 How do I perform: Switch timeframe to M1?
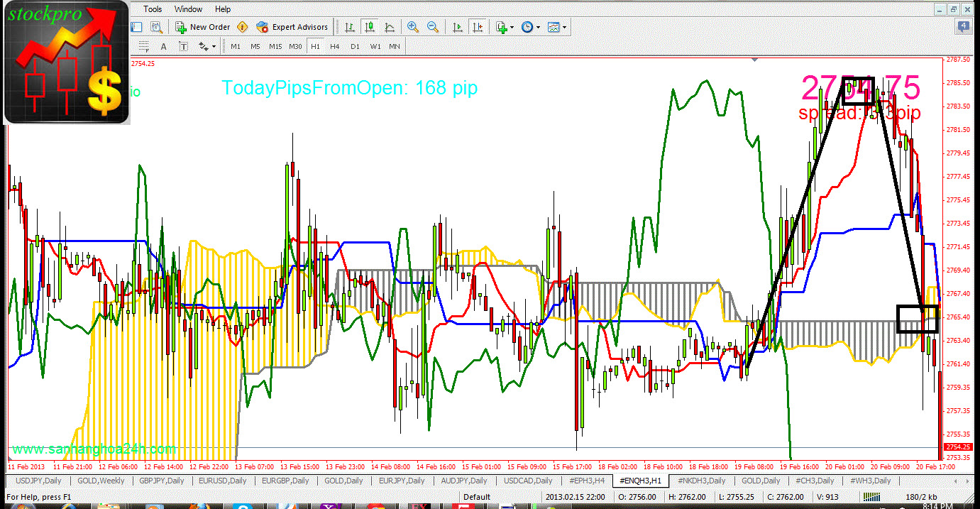pyautogui.click(x=236, y=47)
